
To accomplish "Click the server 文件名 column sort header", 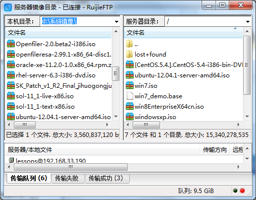I will (x=183, y=33).
